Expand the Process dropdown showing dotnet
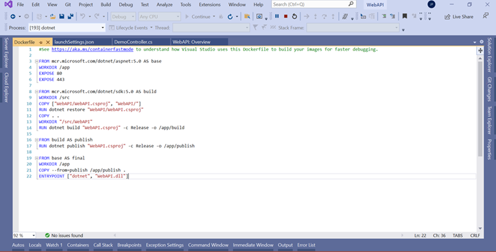The height and width of the screenshot is (252, 496). pos(103,27)
